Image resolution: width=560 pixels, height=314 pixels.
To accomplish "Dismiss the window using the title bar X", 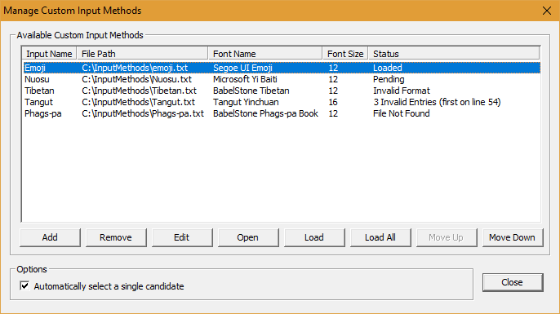I will 546,11.
